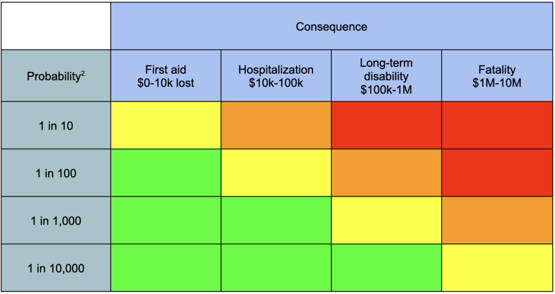Select orange cell for Hospitalization, 1 in 10
Screen dimensions: 555x294
pyautogui.click(x=276, y=125)
